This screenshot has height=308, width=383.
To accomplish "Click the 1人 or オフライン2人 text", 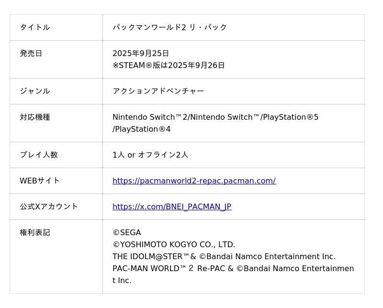I will tap(150, 155).
